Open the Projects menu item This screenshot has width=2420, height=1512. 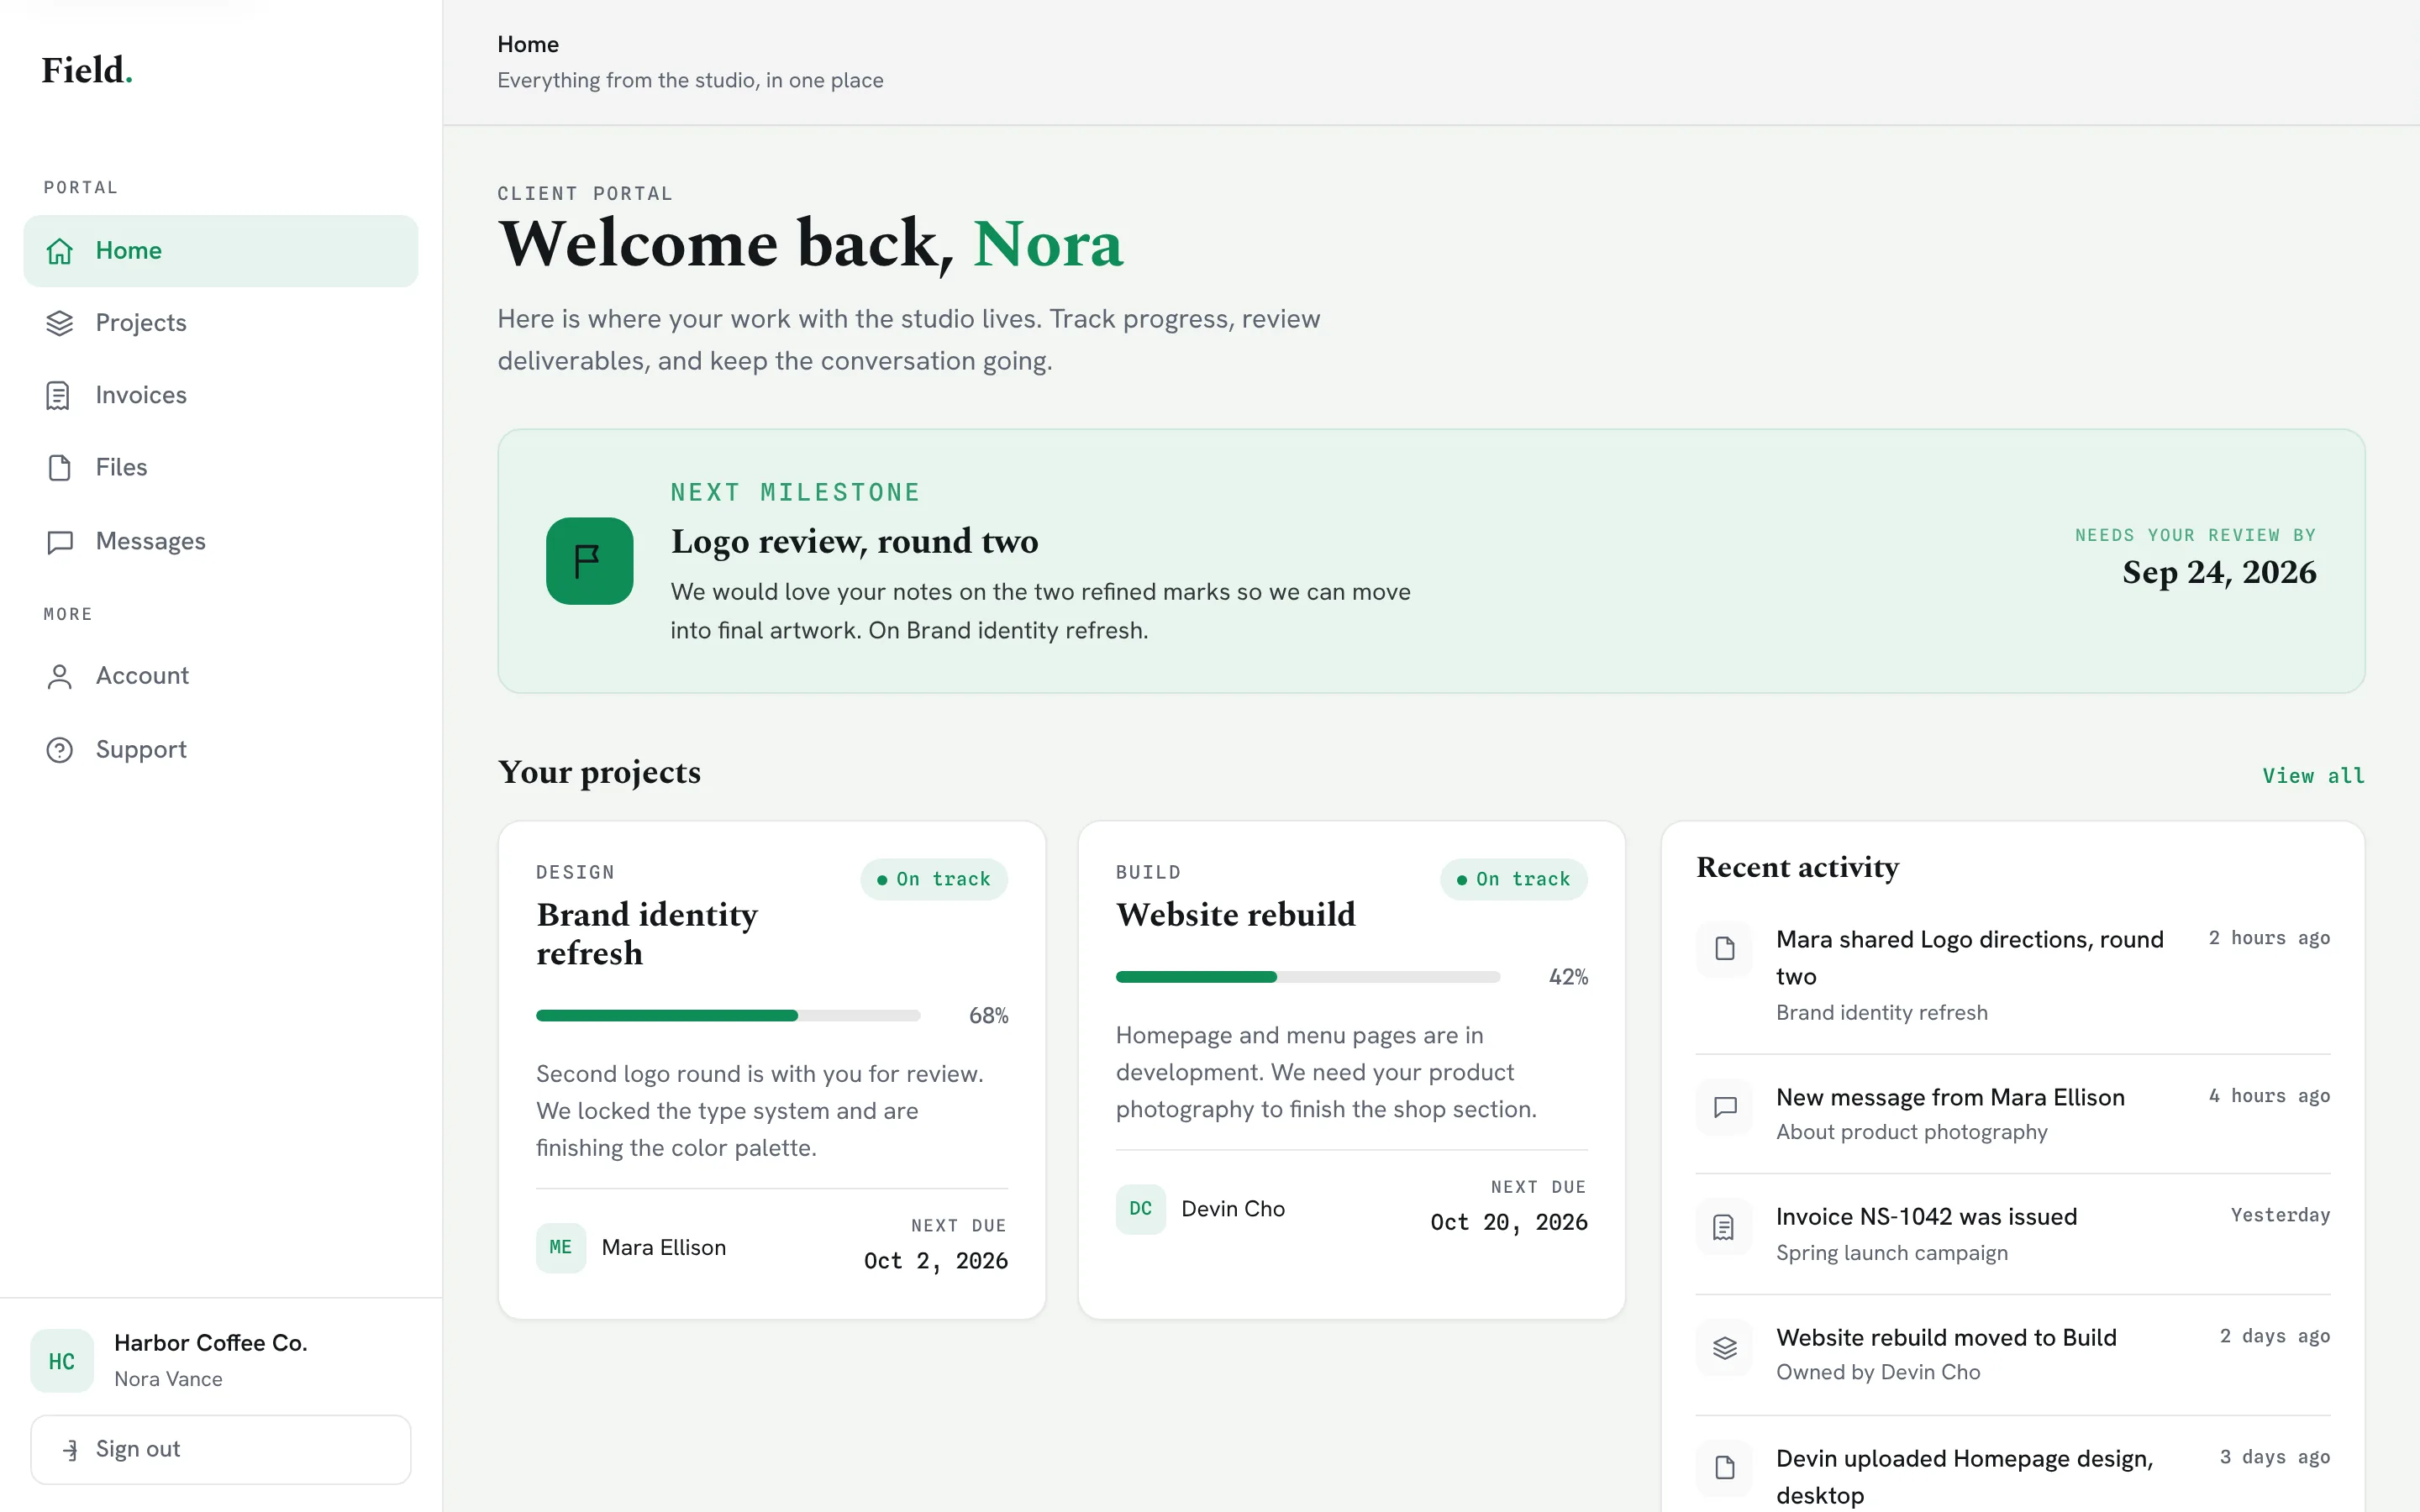coord(221,323)
